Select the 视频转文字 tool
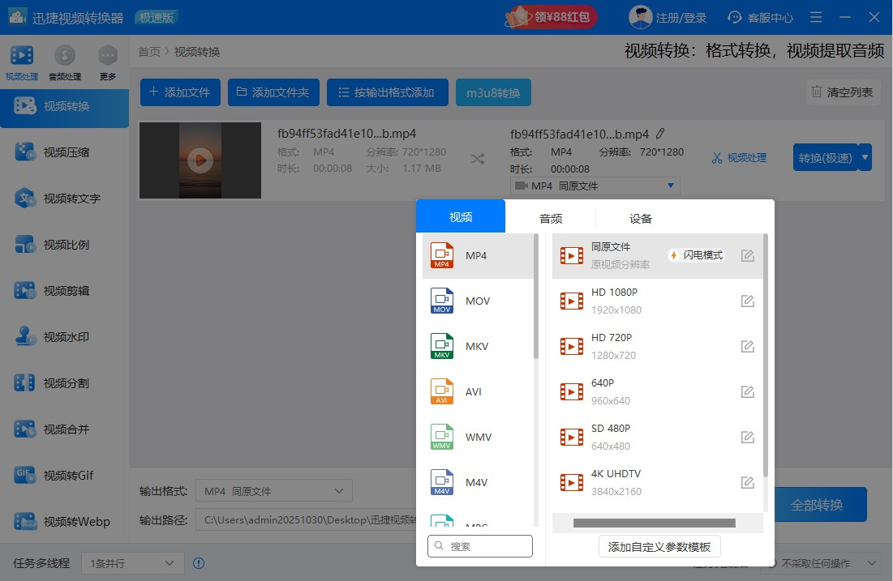This screenshot has height=581, width=893. coord(65,197)
